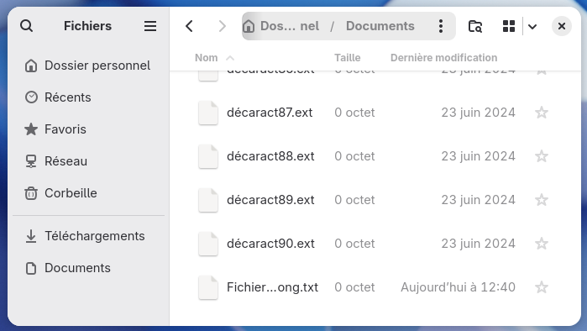Click the Documents path bar segment

click(380, 26)
